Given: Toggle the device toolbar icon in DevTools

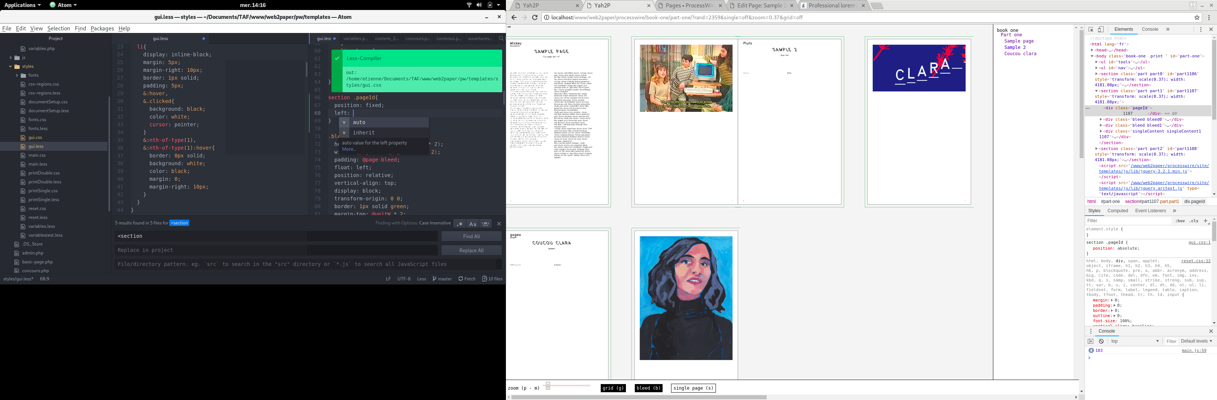Looking at the screenshot, I should tap(1101, 29).
